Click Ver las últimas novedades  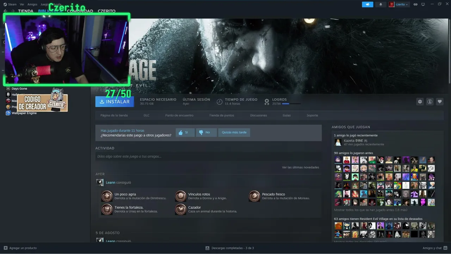(301, 167)
